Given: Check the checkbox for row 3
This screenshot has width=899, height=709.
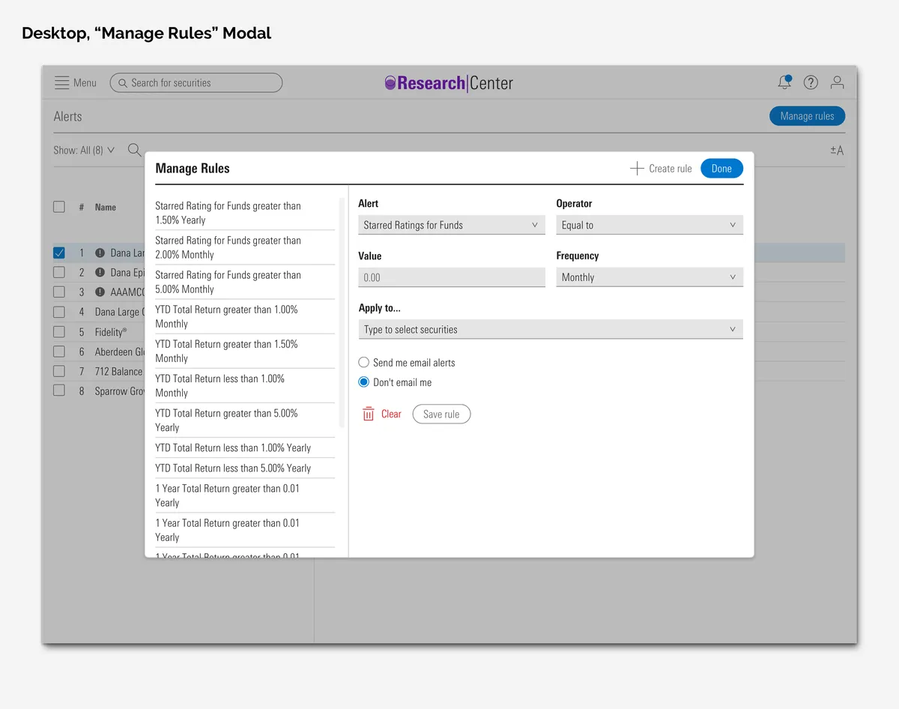Looking at the screenshot, I should pos(59,292).
